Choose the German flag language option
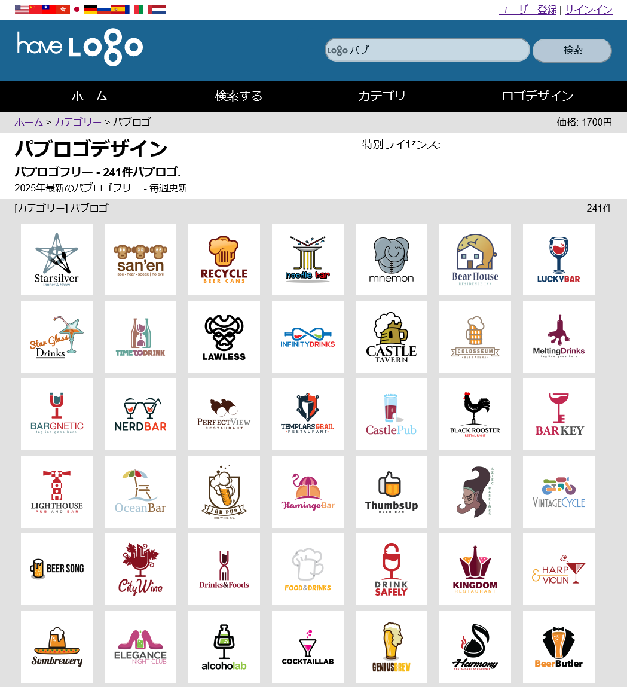Image resolution: width=627 pixels, height=687 pixels. (91, 9)
